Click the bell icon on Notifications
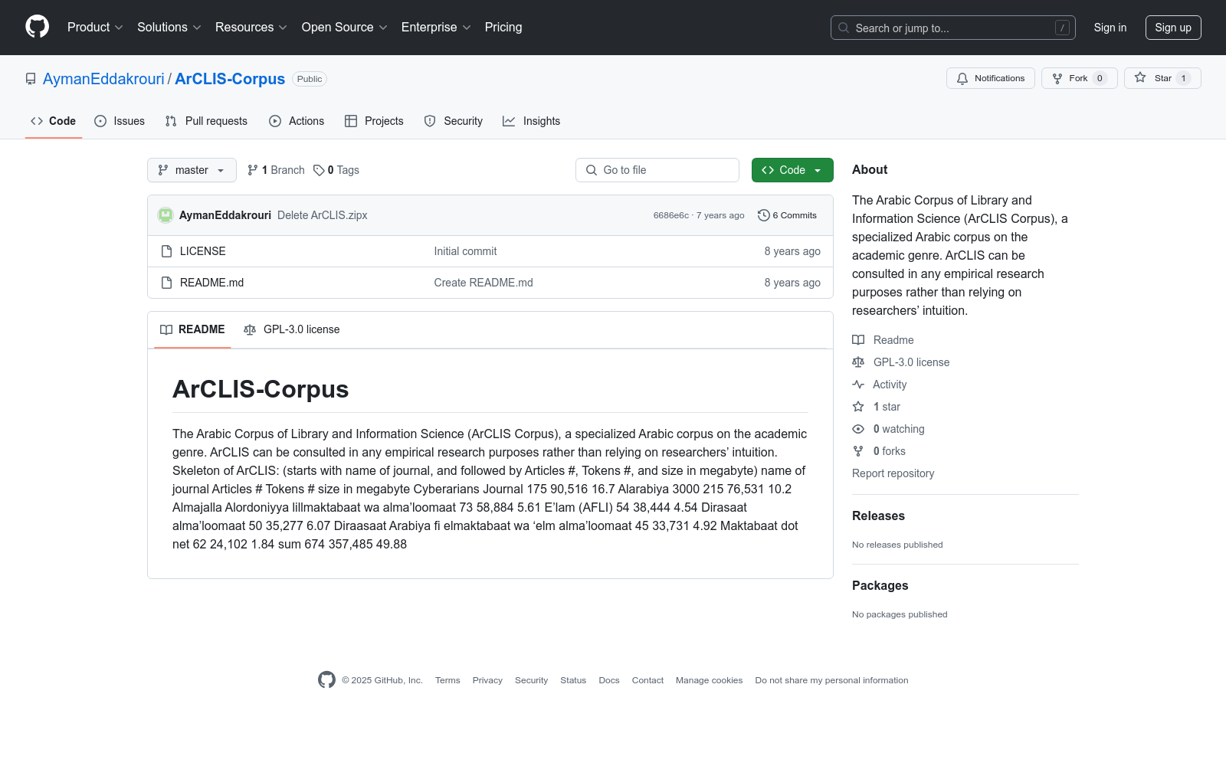This screenshot has height=766, width=1226. click(x=962, y=78)
